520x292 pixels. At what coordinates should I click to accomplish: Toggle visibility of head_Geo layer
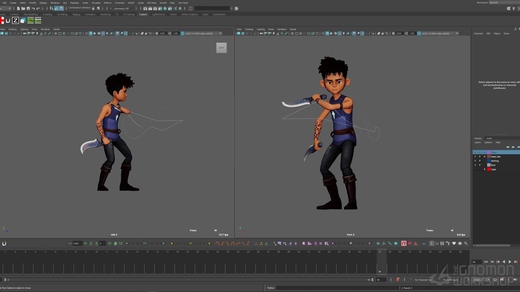(x=475, y=156)
